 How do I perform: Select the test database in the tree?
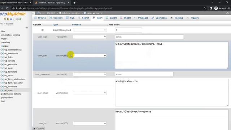[x=3, y=101]
